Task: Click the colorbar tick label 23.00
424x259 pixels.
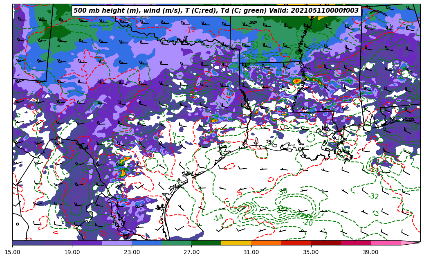Action: pyautogui.click(x=132, y=252)
